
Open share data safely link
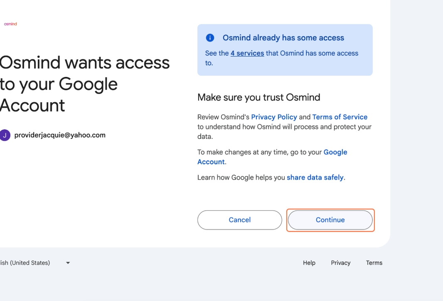(315, 178)
